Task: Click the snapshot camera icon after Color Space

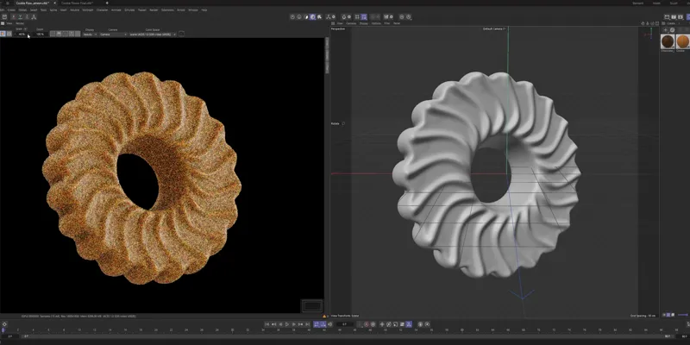Action: 181,34
